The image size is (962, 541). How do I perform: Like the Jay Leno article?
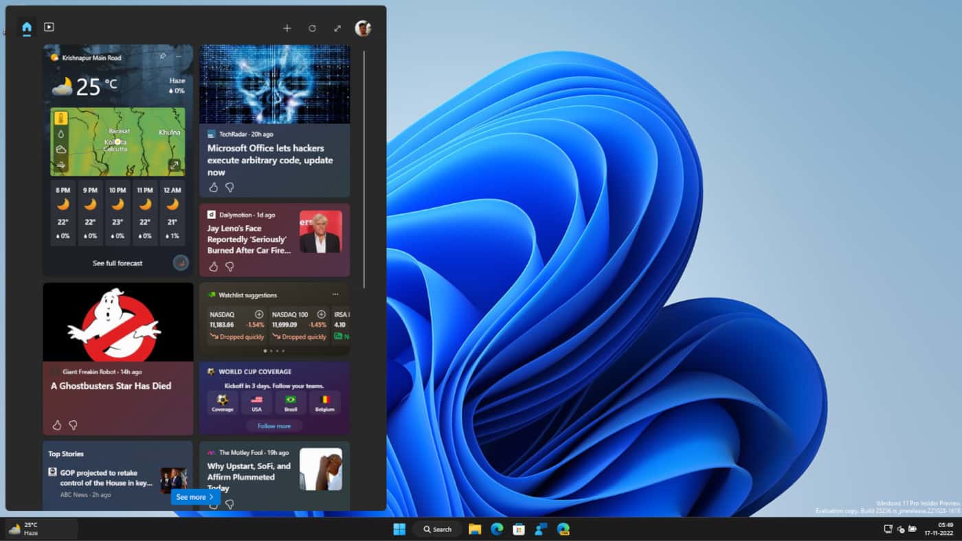(x=213, y=266)
